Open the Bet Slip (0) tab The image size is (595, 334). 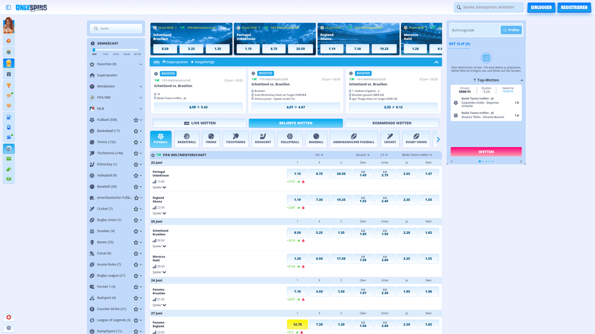pos(460,44)
